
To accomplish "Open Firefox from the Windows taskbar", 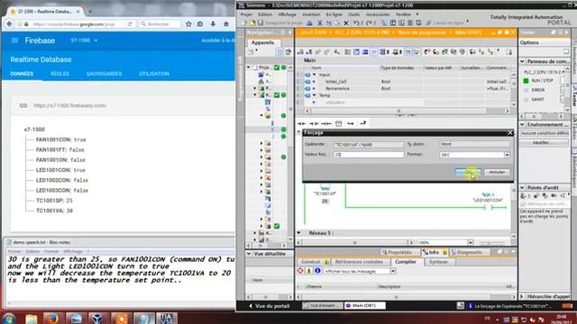I will pyautogui.click(x=52, y=318).
